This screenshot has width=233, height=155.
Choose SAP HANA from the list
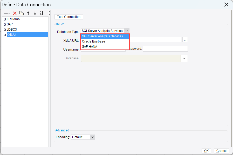click(x=90, y=47)
